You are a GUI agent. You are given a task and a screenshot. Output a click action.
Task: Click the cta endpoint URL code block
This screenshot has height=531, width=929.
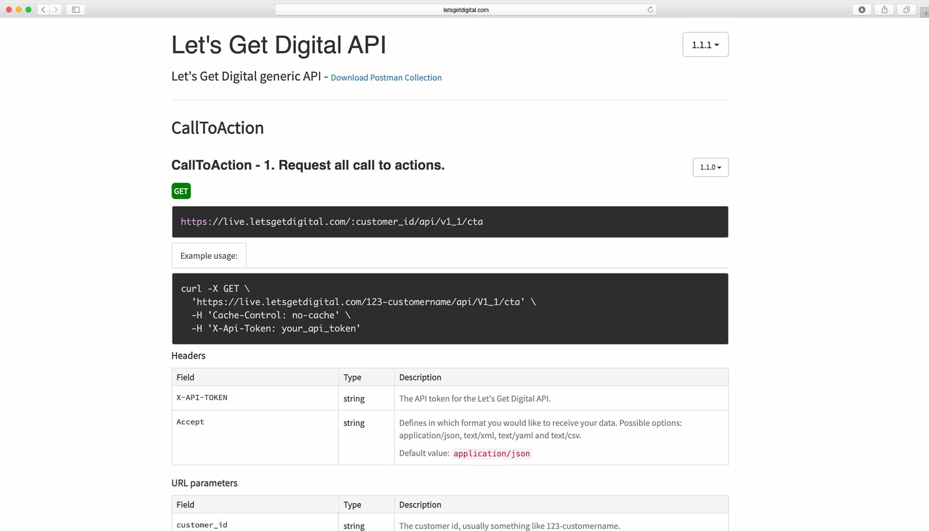(x=450, y=222)
